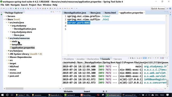Clear the Console output
The width and height of the screenshot is (172, 97).
click(138, 58)
